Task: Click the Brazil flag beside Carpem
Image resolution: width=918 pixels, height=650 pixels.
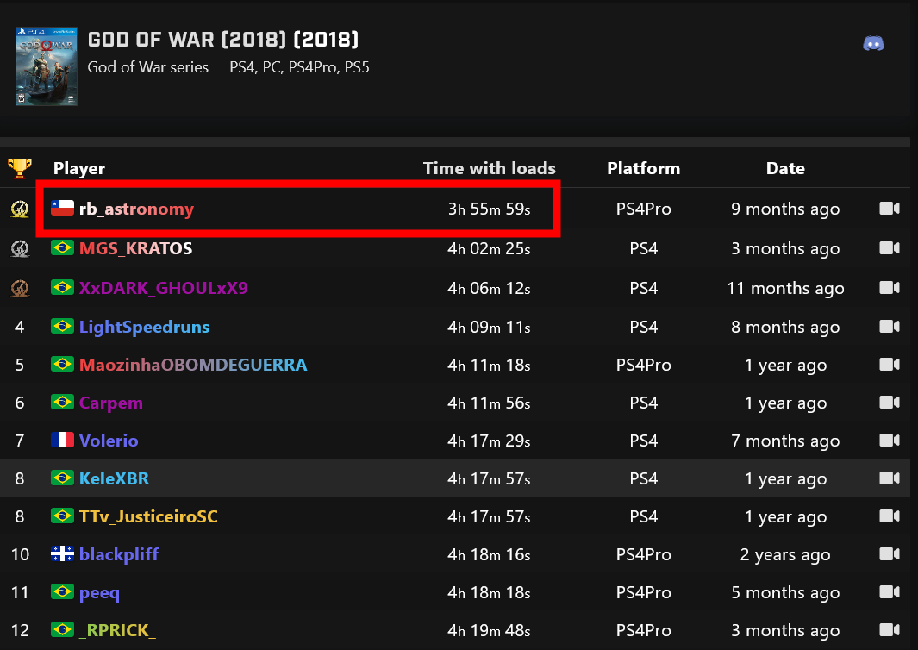Action: 62,403
